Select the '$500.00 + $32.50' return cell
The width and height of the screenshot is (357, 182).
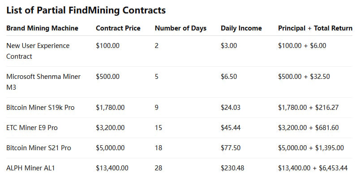pos(304,77)
